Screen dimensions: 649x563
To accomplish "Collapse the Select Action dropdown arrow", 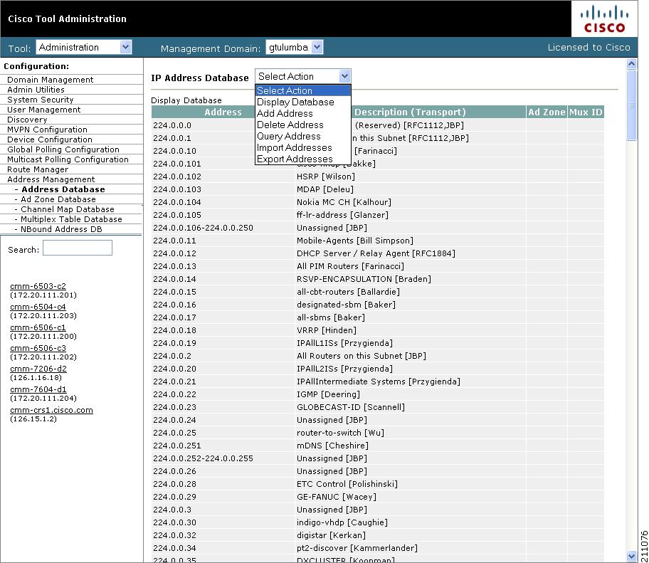I will coord(344,76).
